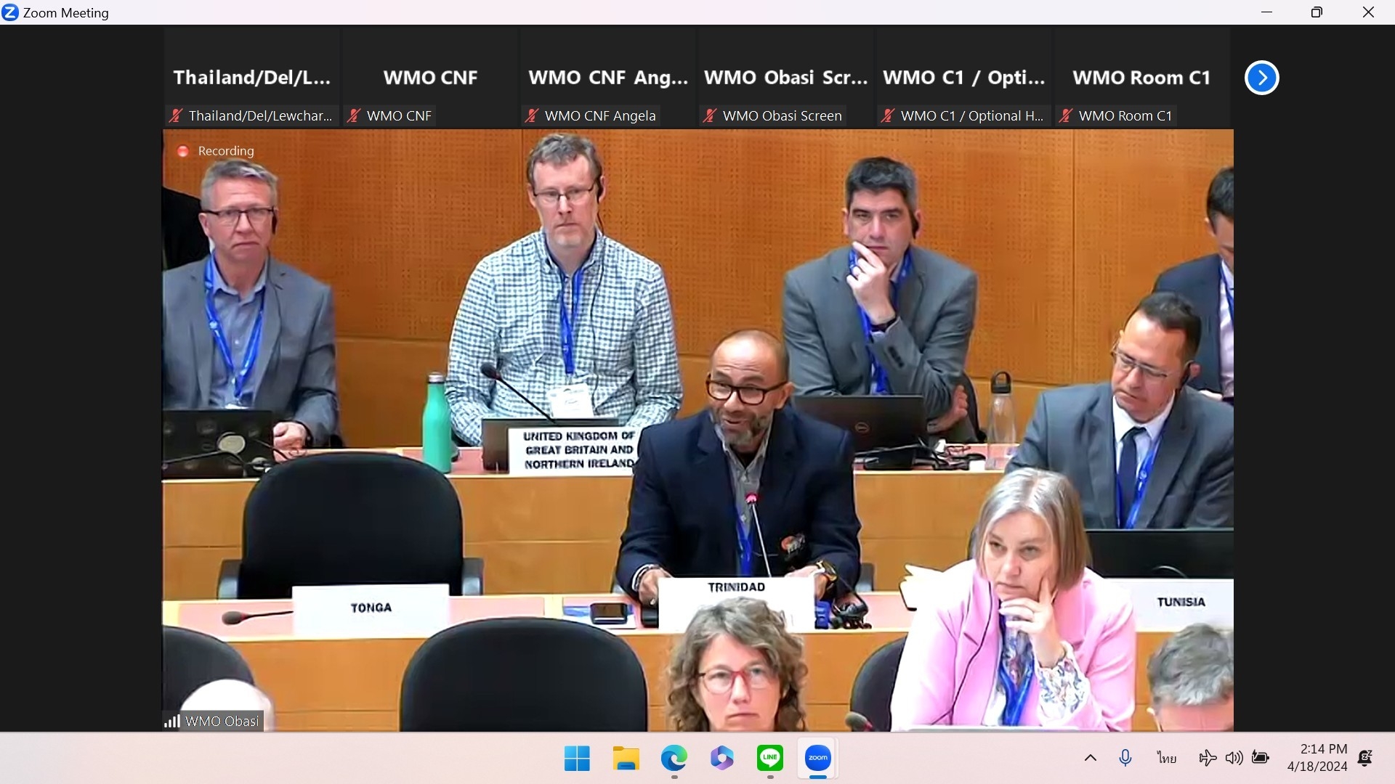Open LINE app from taskbar
Viewport: 1395px width, 784px height.
coord(769,759)
